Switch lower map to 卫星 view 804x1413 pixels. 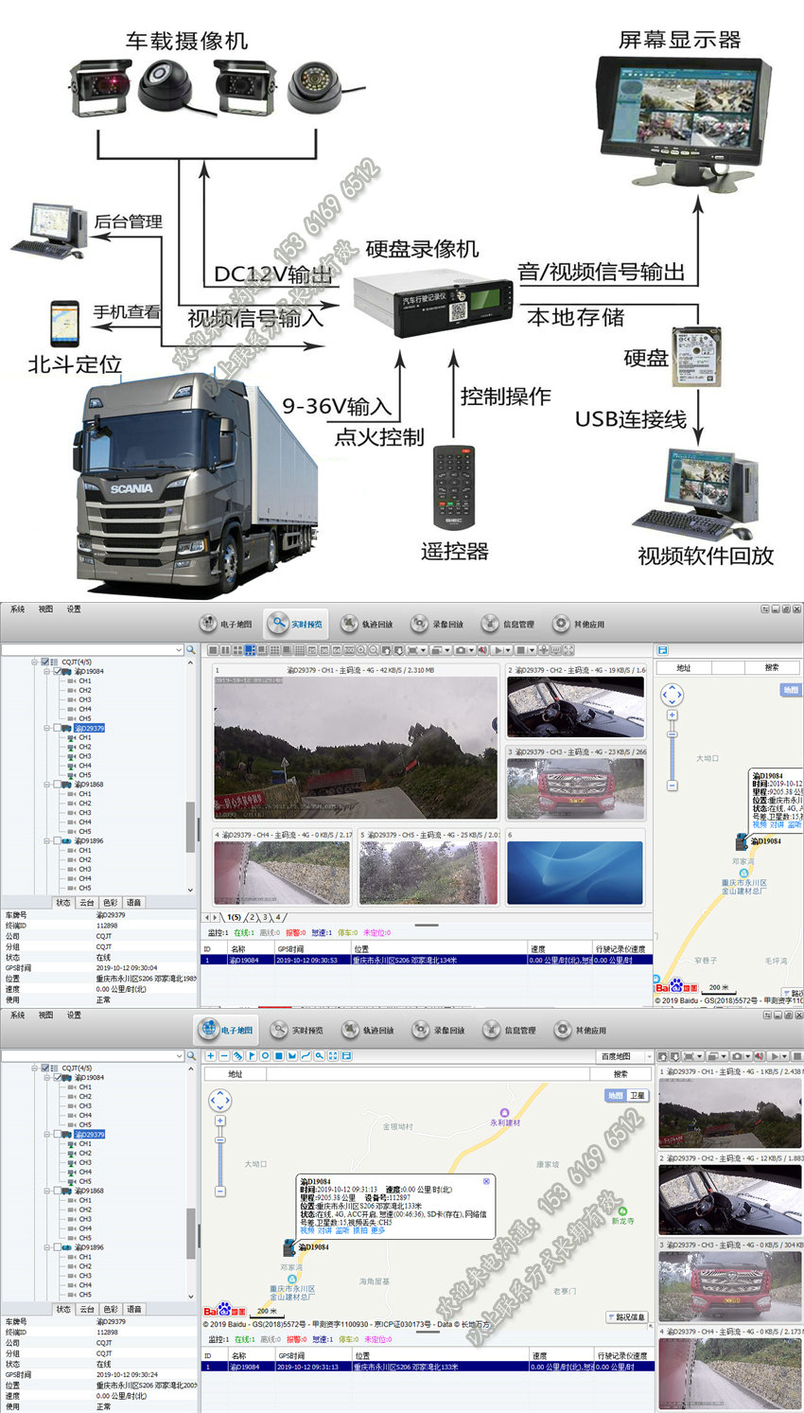638,1095
